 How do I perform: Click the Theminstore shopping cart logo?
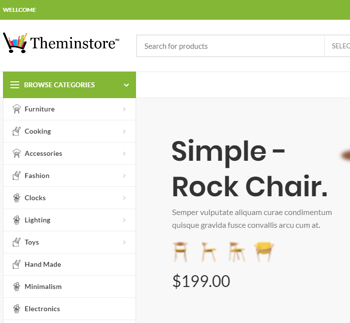(61, 43)
